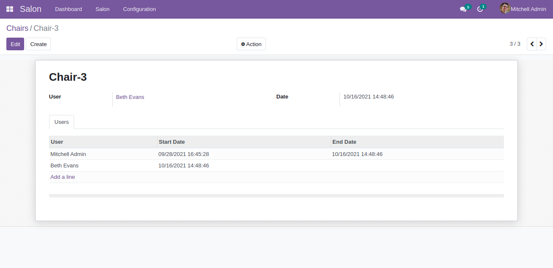Select the Users tab
The width and height of the screenshot is (553, 268).
tap(62, 122)
